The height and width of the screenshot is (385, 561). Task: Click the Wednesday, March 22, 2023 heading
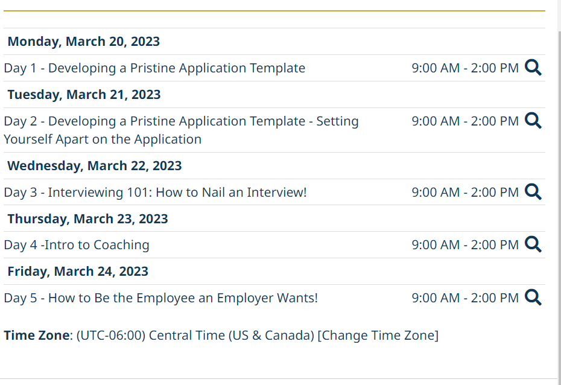pyautogui.click(x=95, y=166)
